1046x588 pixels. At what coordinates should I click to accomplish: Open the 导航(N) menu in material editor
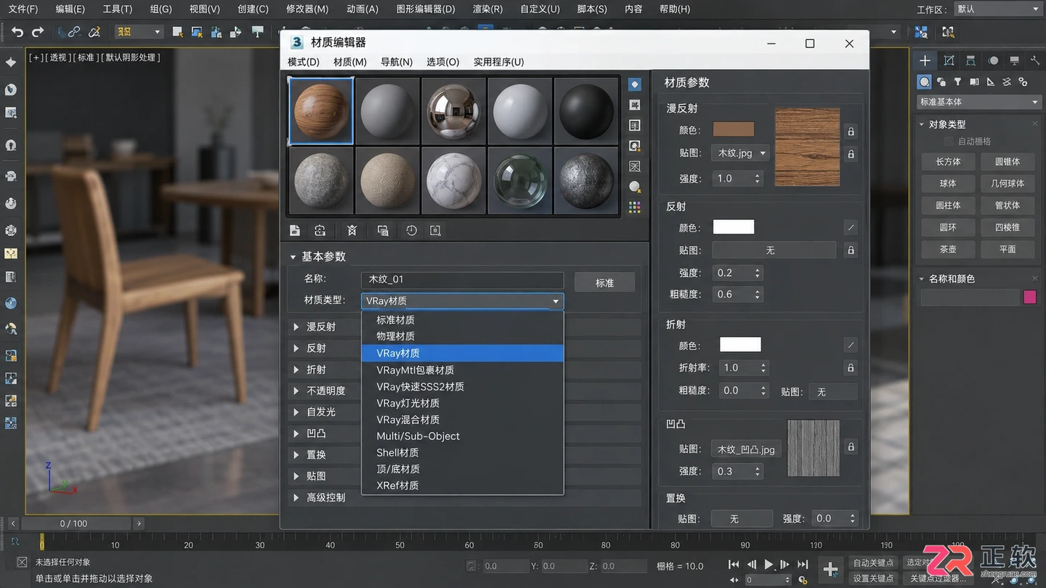[397, 62]
